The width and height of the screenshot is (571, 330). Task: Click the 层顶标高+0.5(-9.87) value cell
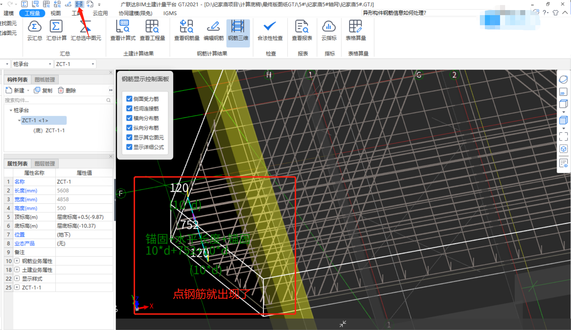[x=84, y=217]
